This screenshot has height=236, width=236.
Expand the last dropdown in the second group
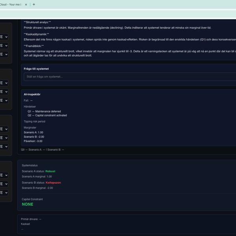[x=4, y=100]
